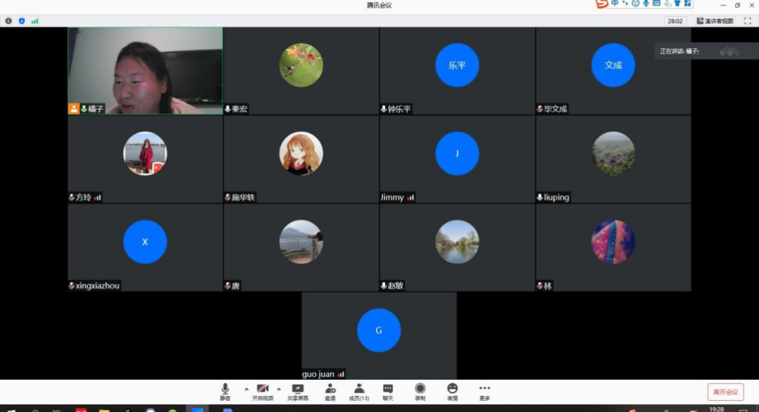Click the leave meeting (离开会议) button
The width and height of the screenshot is (759, 412).
click(x=725, y=392)
